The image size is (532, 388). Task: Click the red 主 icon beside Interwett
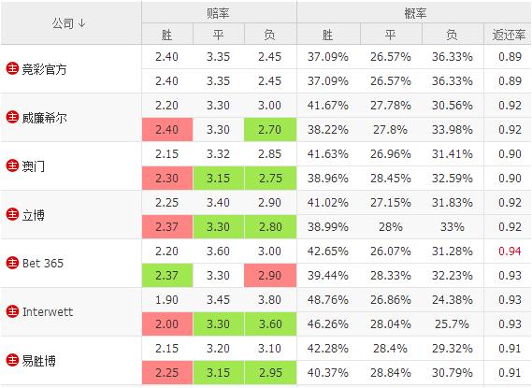[x=12, y=311]
